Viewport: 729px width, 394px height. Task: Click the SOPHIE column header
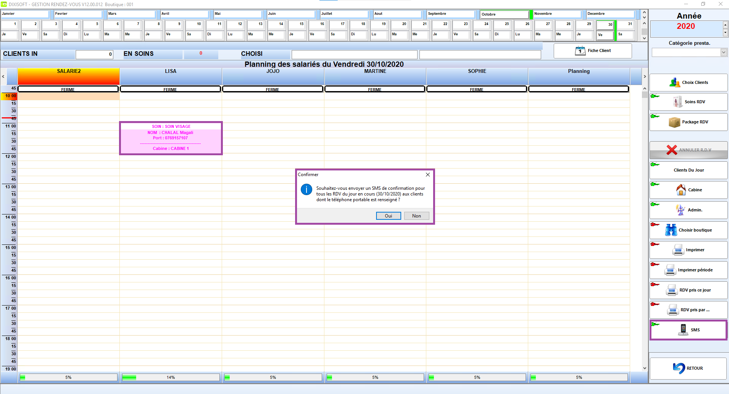(477, 76)
